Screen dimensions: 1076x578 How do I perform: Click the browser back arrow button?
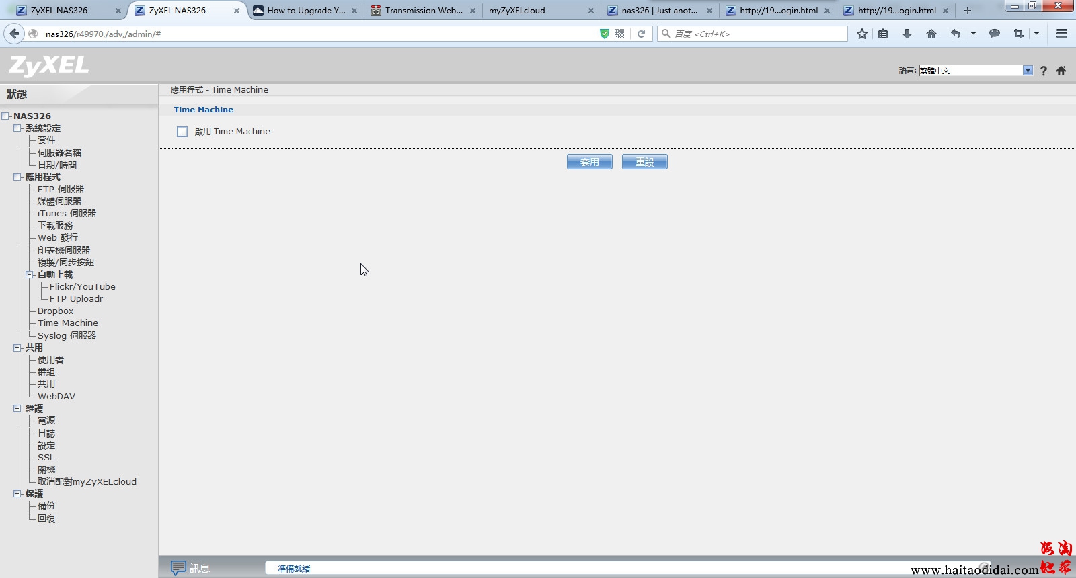(x=14, y=34)
